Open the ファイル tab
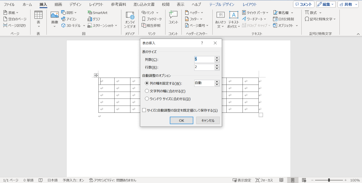 coord(9,5)
